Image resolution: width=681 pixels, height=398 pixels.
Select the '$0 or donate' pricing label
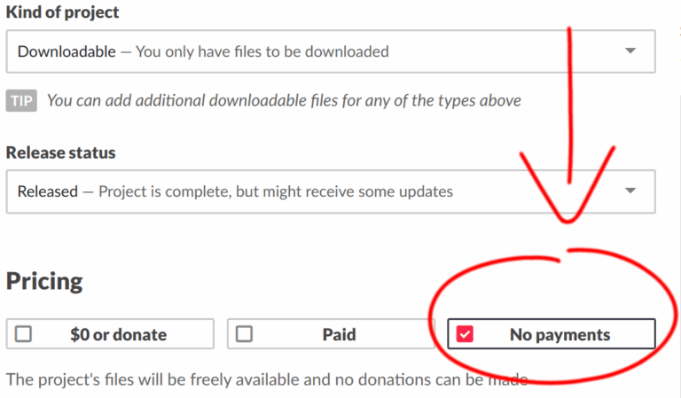[x=118, y=334]
